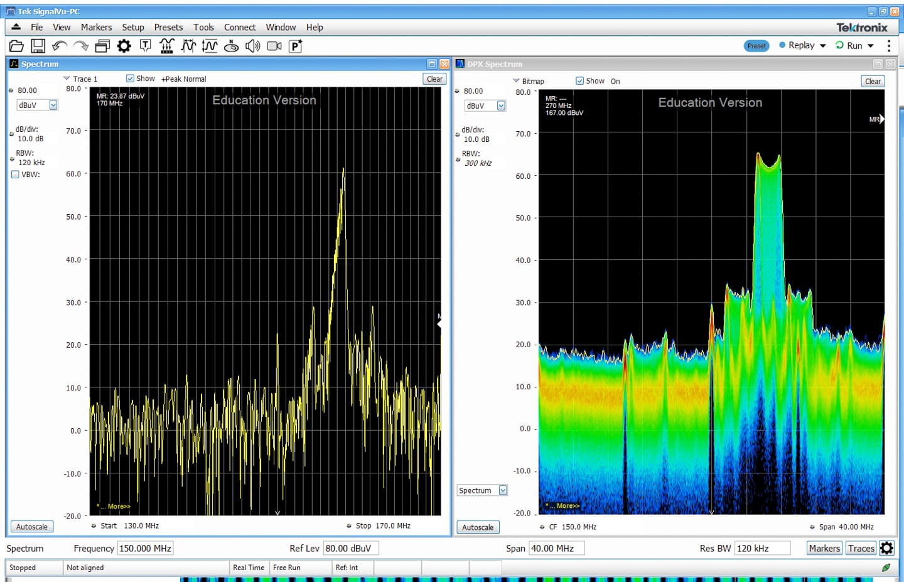
Task: Click Span 40.00 MHz label in DPX panel
Action: point(846,527)
